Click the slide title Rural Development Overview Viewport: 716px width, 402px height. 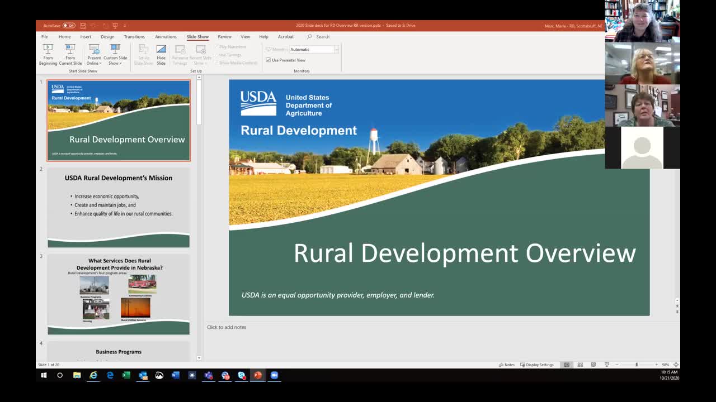[465, 253]
